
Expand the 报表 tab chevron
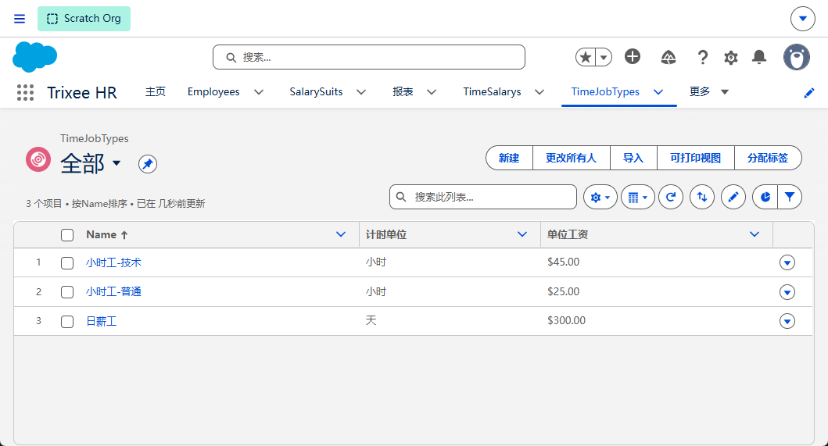point(432,92)
